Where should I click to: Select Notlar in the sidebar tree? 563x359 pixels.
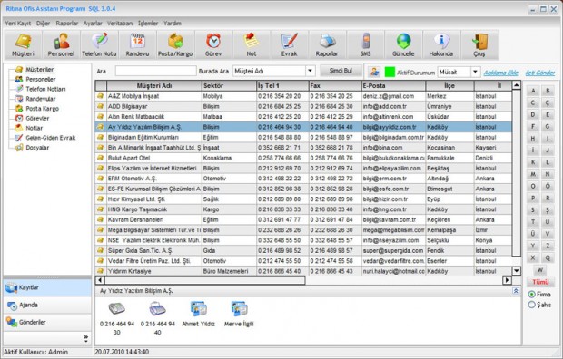(35, 128)
